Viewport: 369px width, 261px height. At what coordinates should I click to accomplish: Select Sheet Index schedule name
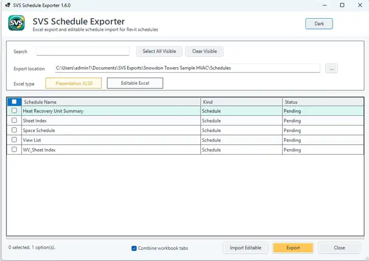(34, 121)
